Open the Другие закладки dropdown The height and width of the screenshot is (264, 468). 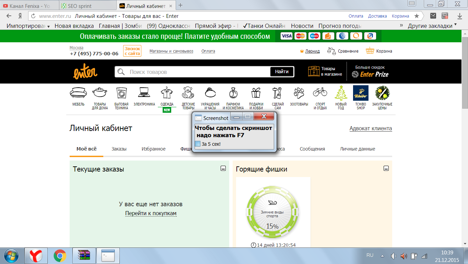[x=432, y=26]
